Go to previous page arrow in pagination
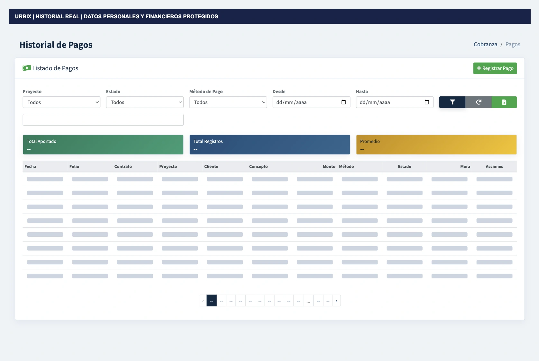Screen dimensions: 539x361 tap(203, 301)
